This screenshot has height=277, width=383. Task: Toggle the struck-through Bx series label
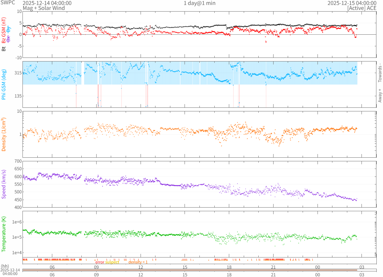tap(9, 39)
